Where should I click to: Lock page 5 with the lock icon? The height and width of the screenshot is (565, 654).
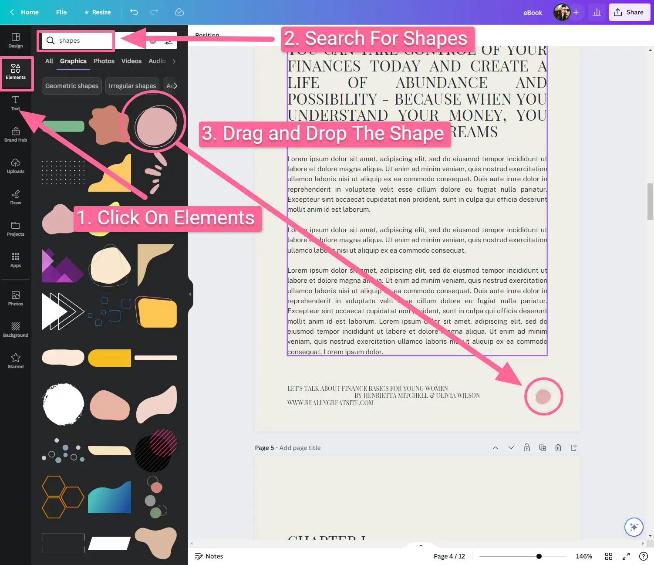click(527, 447)
